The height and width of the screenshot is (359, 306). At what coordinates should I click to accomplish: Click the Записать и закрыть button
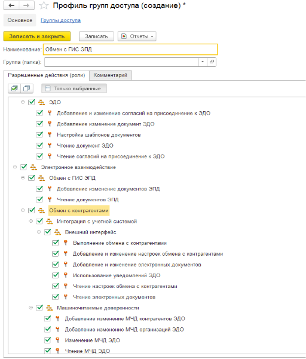[x=37, y=36]
